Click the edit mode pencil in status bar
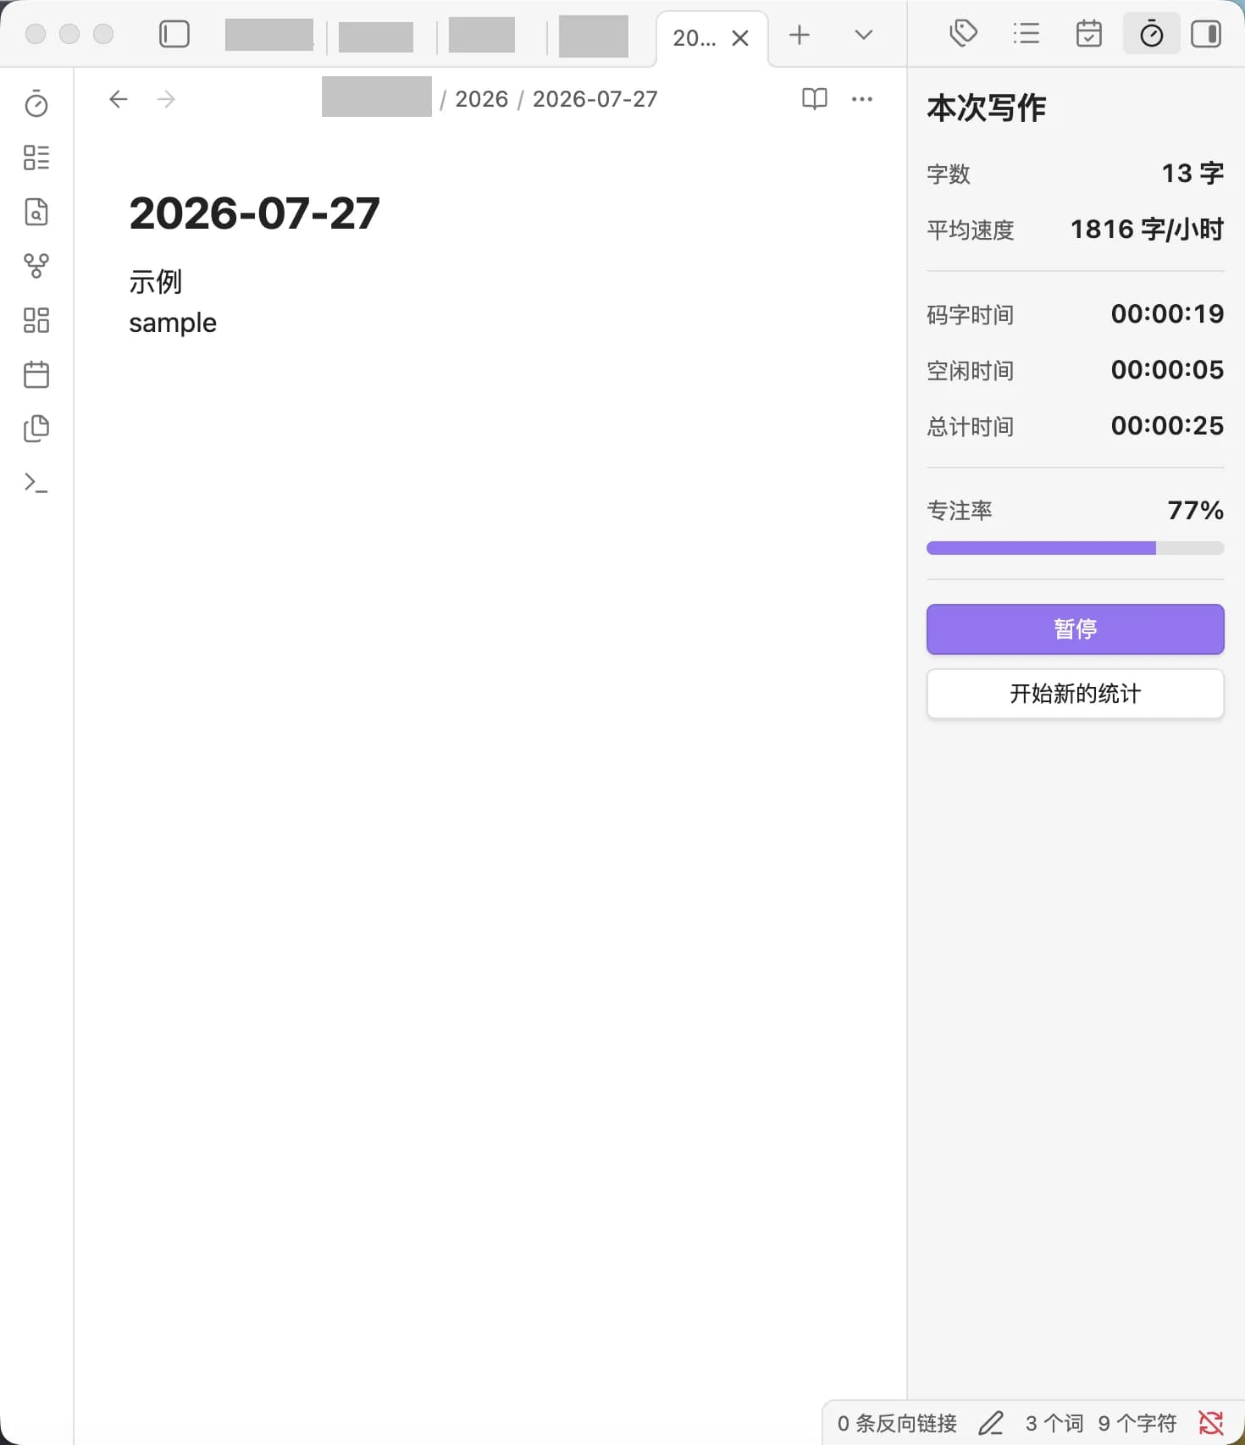The width and height of the screenshot is (1245, 1445). [991, 1423]
